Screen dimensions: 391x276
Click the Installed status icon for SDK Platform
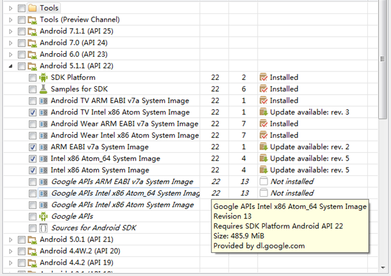[x=263, y=78]
